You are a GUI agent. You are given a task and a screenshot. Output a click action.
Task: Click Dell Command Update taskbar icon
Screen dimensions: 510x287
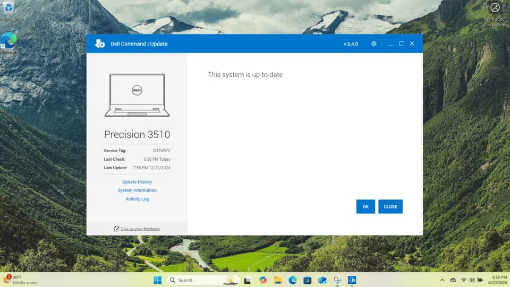(352, 280)
